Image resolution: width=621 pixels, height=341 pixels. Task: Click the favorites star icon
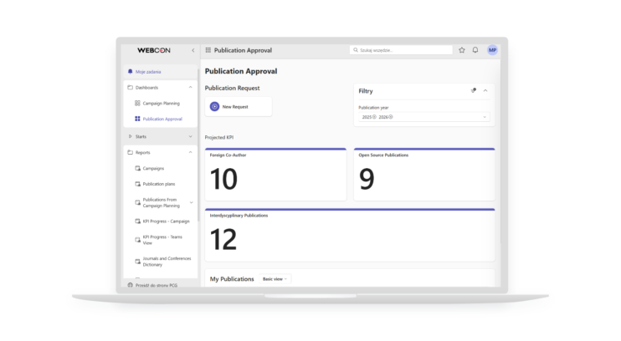pyautogui.click(x=462, y=50)
